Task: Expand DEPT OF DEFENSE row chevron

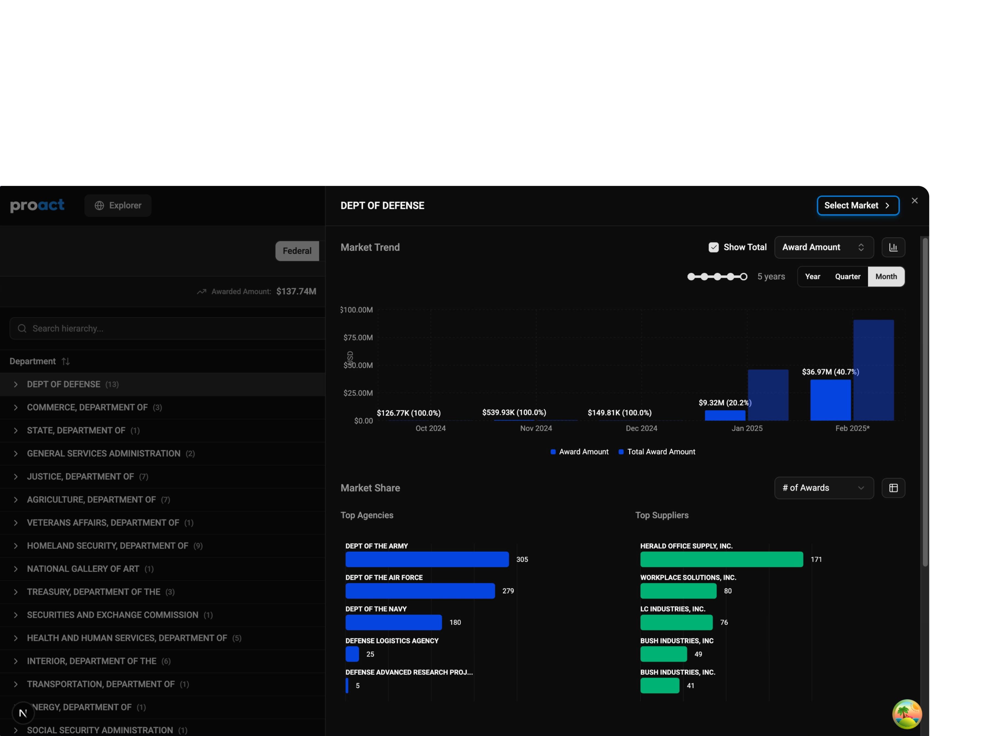Action: (16, 384)
